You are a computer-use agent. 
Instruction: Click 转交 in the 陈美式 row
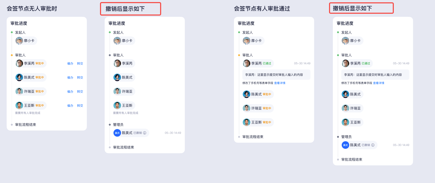coord(80,78)
